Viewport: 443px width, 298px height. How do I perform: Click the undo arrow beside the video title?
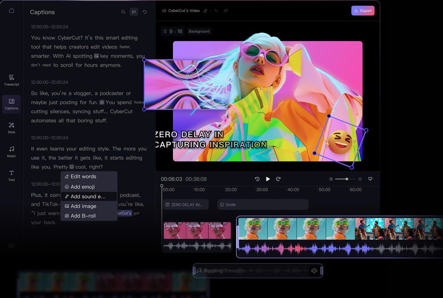[x=216, y=11]
